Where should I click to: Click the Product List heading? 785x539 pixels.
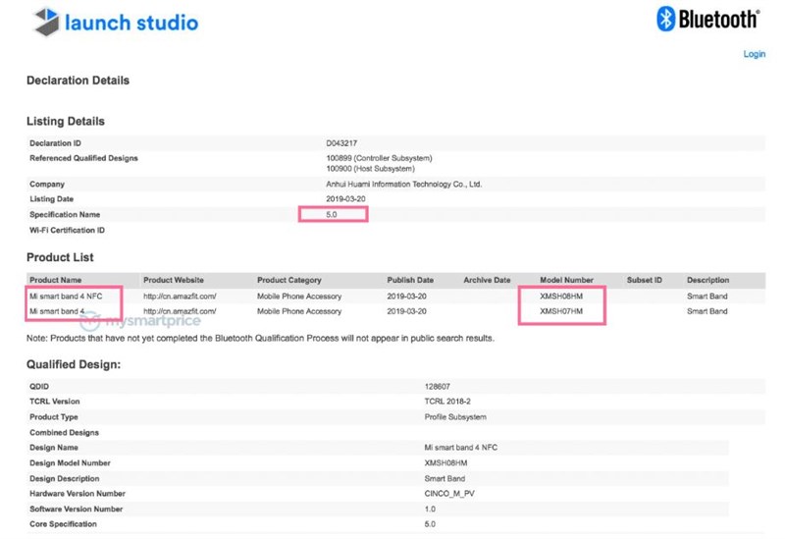[x=60, y=257]
